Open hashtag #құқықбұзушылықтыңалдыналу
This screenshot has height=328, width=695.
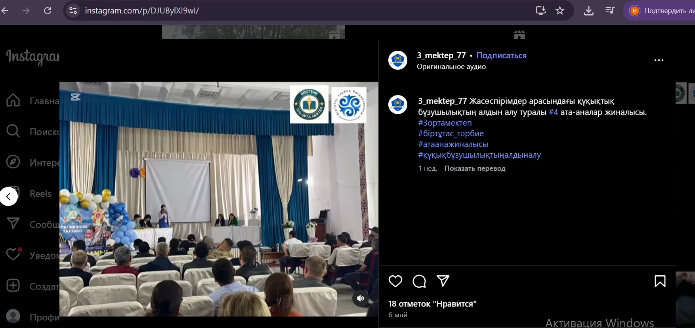tap(479, 155)
